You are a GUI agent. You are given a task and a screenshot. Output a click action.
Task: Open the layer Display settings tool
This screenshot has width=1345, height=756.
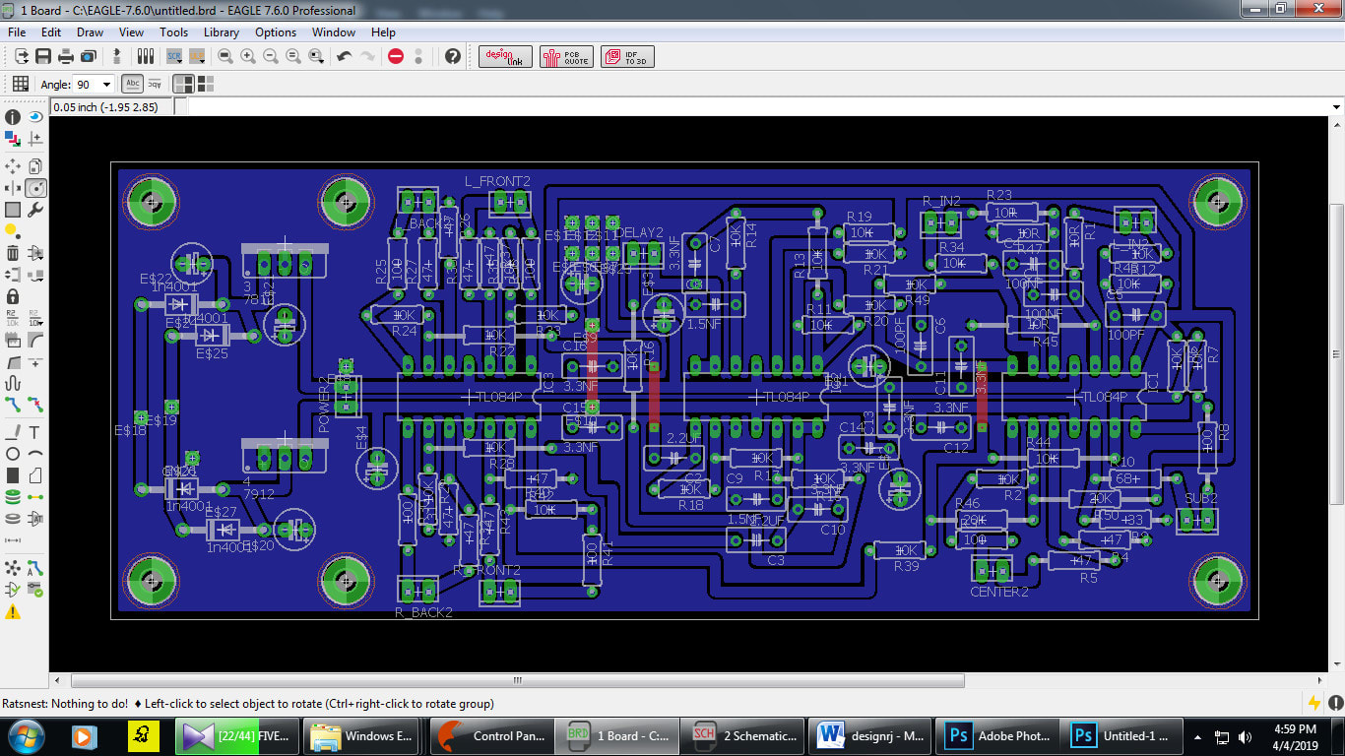click(13, 140)
